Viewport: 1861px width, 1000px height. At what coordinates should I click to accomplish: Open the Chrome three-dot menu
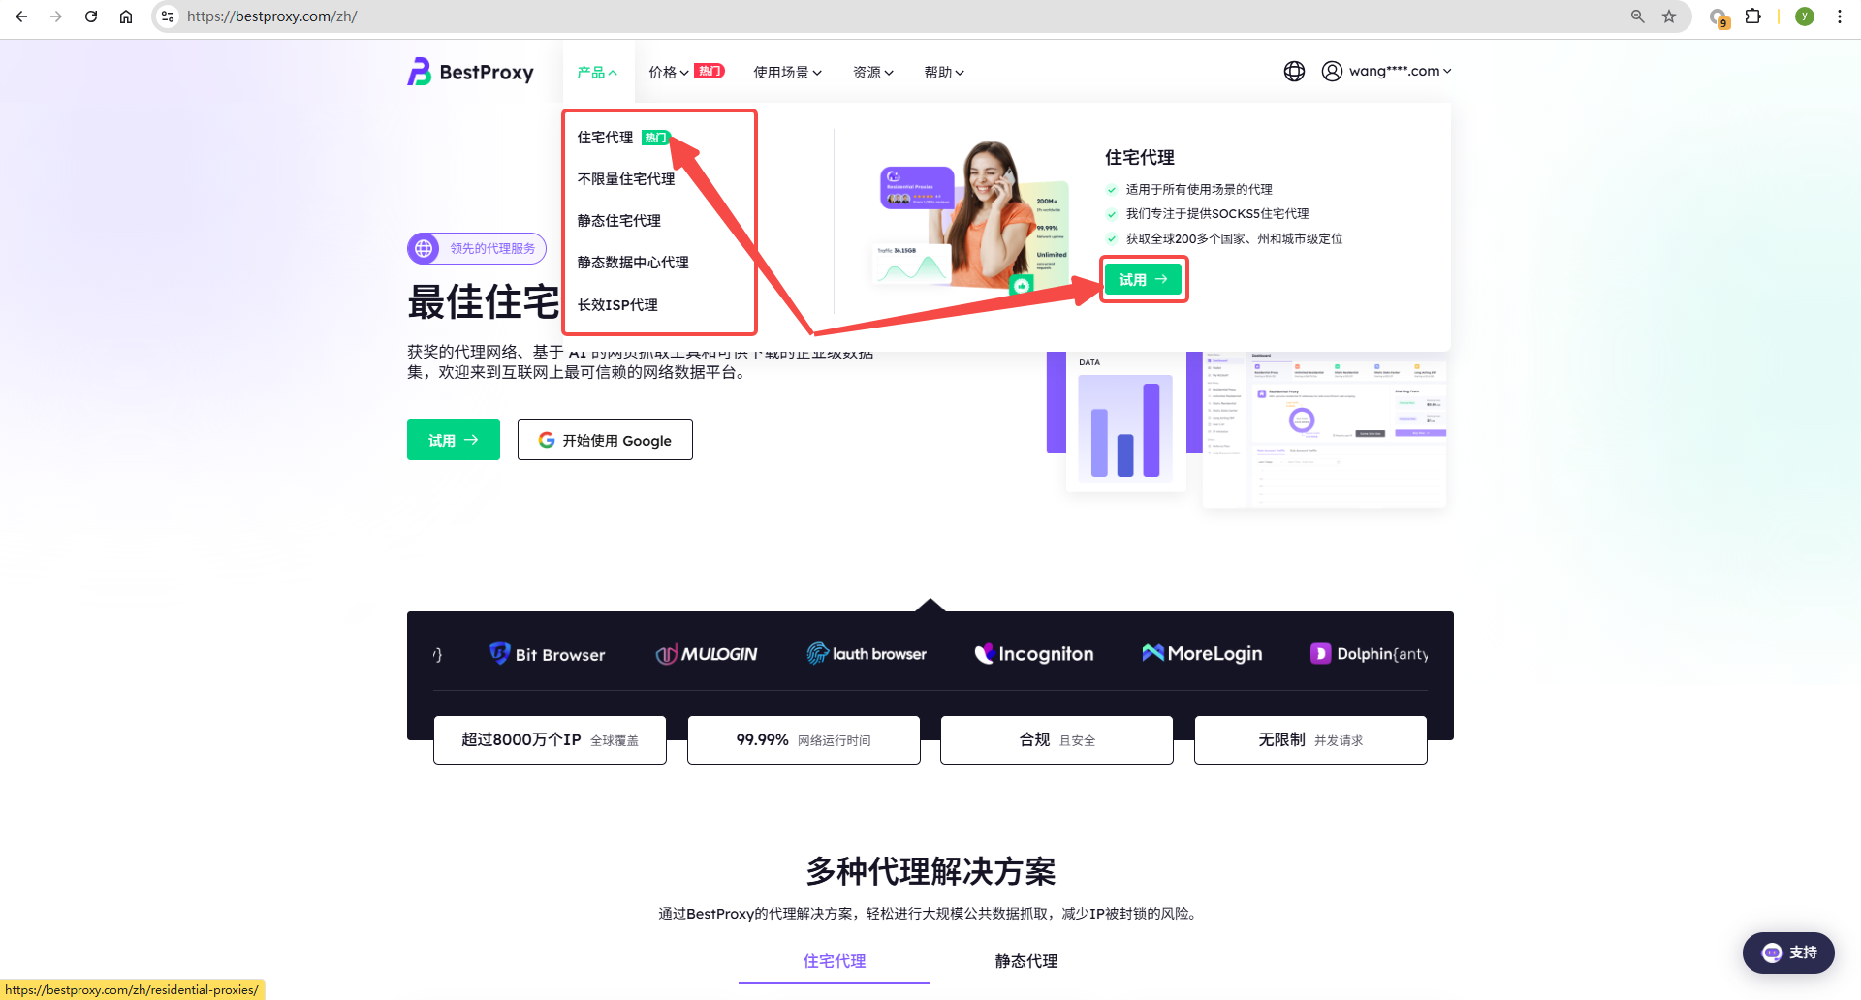(1840, 16)
